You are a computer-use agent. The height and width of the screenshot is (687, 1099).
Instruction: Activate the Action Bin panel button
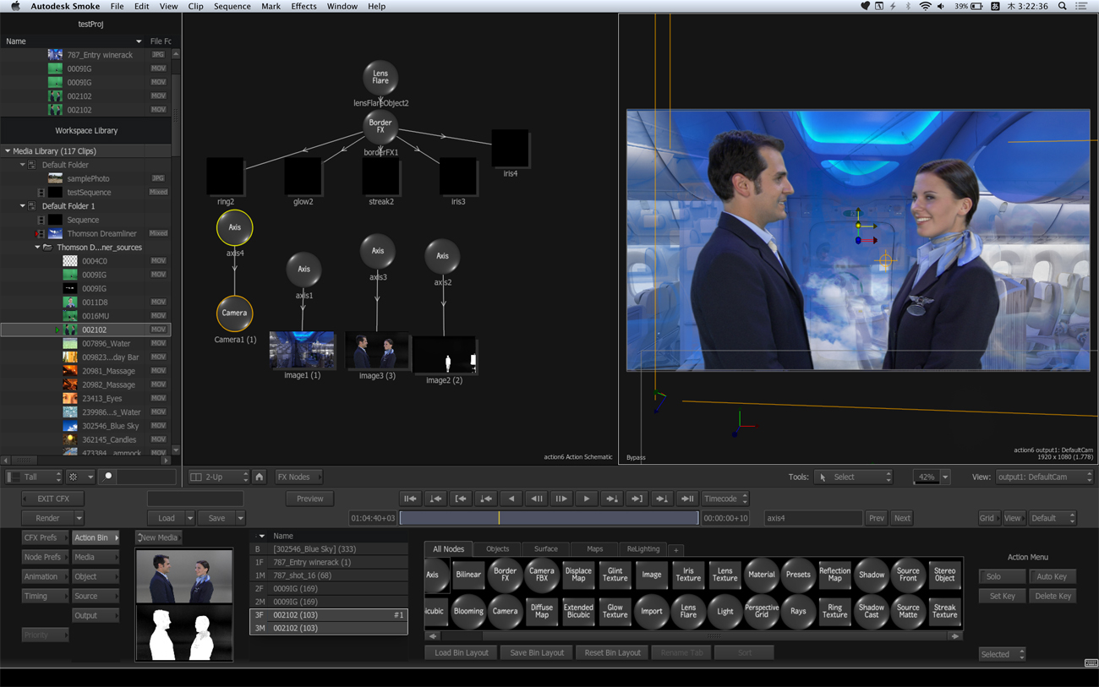(95, 537)
